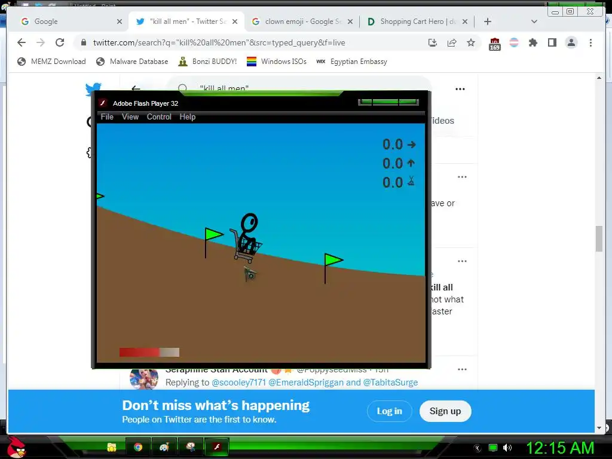Image resolution: width=612 pixels, height=459 pixels.
Task: Click the scrollbar down arrow
Action: pos(599,428)
